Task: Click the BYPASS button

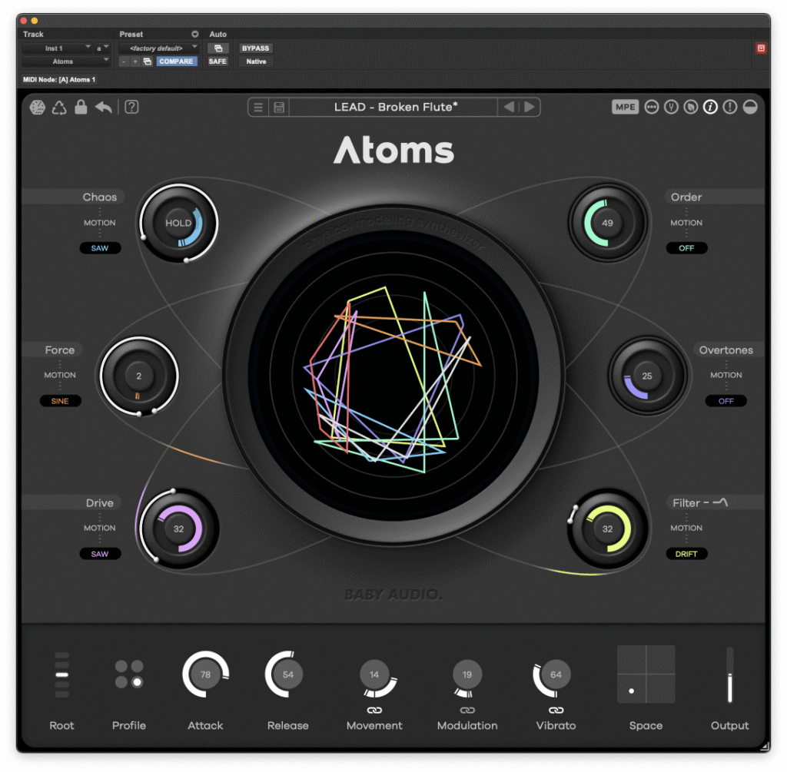Action: tap(255, 48)
